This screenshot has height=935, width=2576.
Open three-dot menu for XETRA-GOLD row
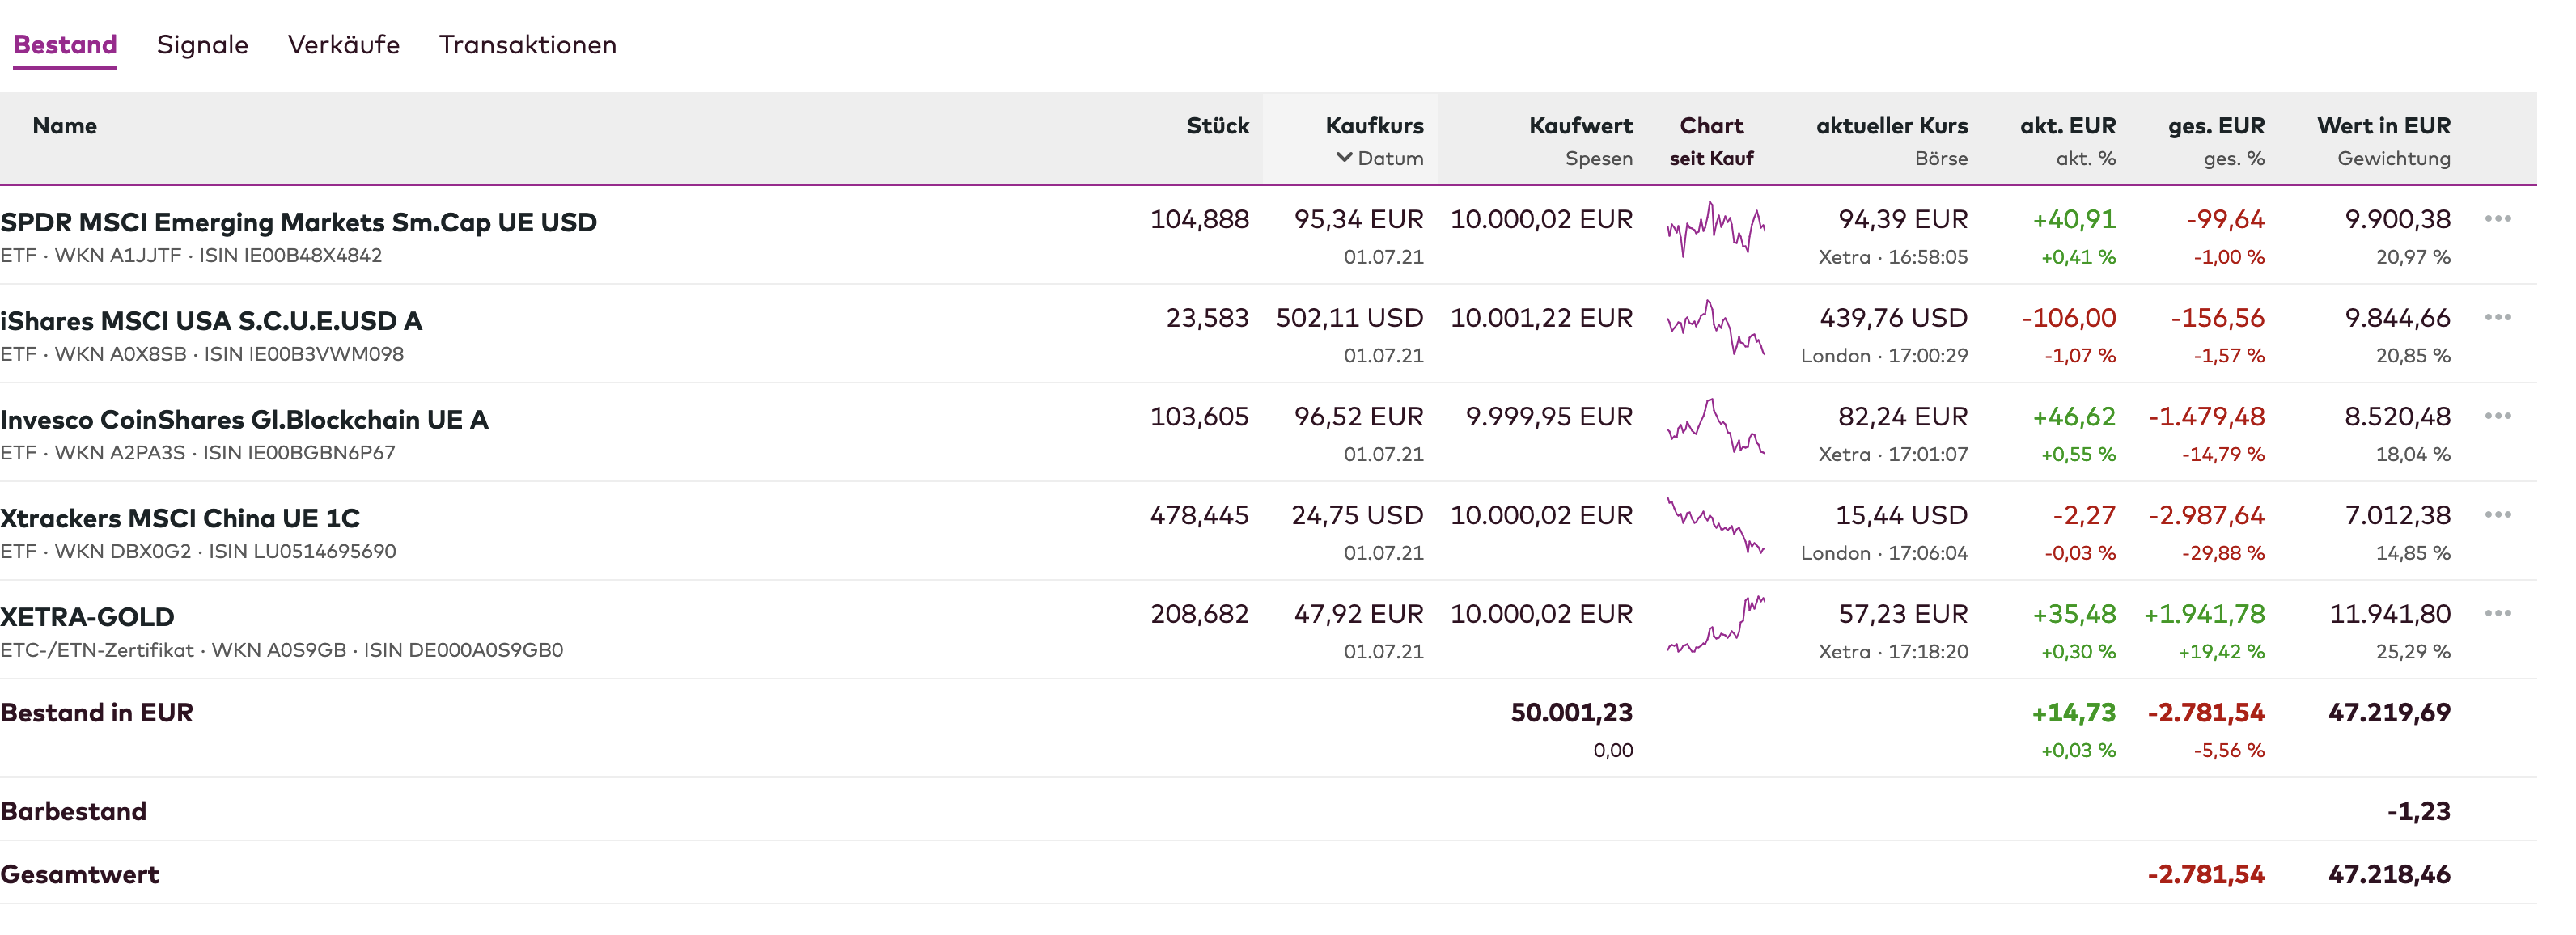pos(2497,614)
